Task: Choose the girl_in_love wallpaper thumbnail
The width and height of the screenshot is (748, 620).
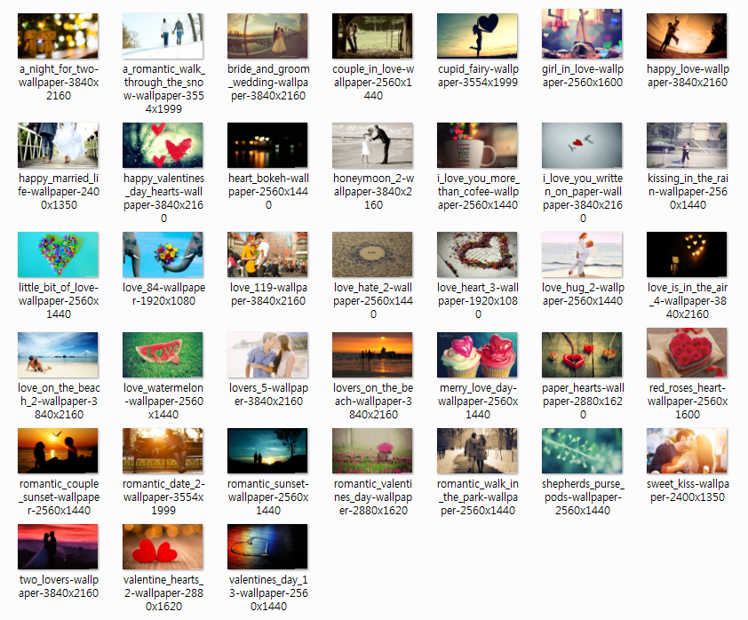Action: [582, 34]
